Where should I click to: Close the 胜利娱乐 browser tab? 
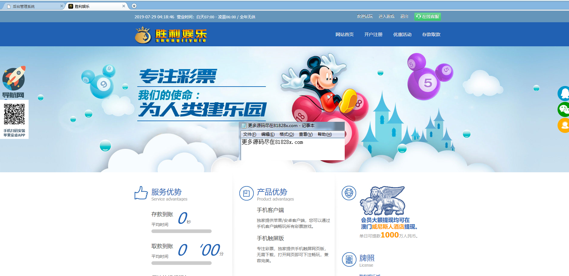pyautogui.click(x=124, y=6)
